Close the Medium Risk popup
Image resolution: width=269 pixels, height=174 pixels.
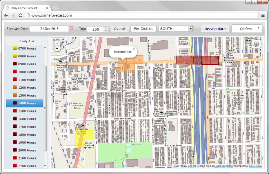(134, 49)
